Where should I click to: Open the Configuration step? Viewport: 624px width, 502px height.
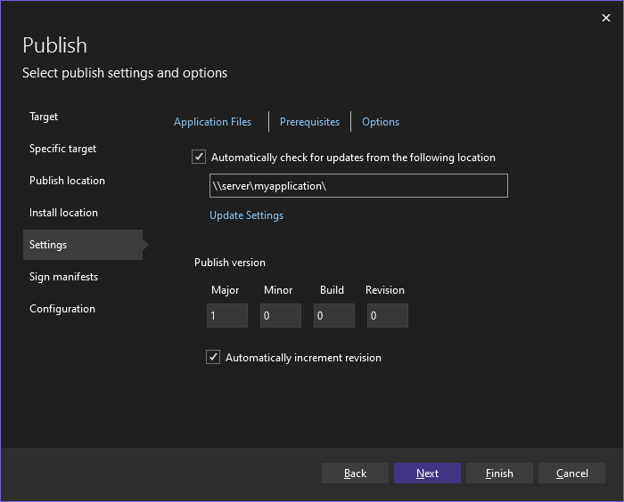click(x=62, y=309)
